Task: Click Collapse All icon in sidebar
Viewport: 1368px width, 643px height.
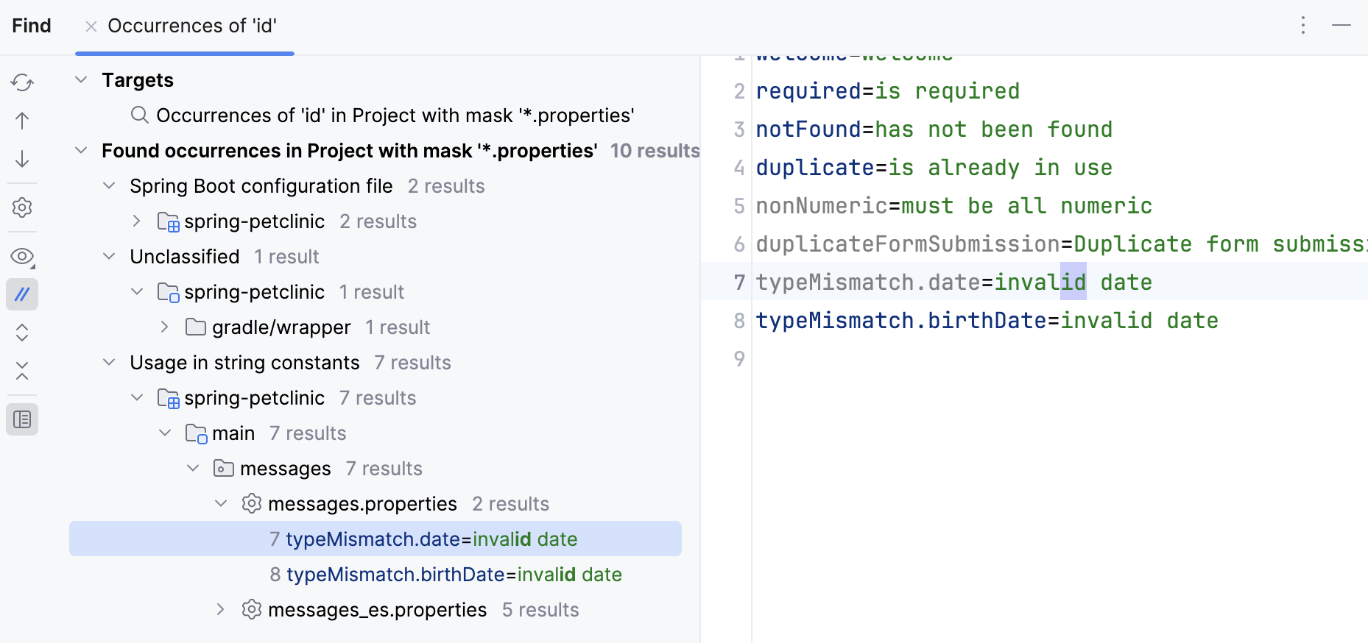Action: [22, 371]
